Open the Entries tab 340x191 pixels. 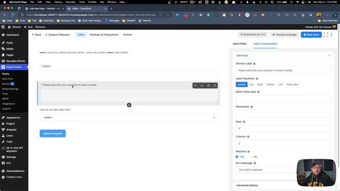(127, 34)
